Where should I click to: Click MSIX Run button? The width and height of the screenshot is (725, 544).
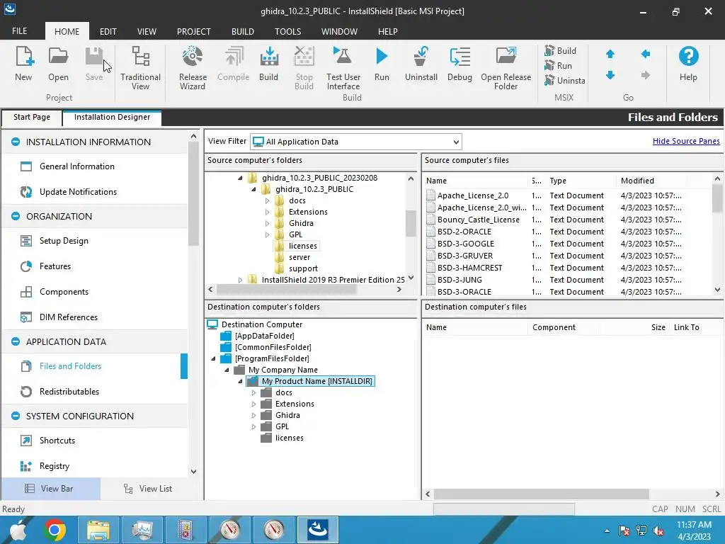click(x=558, y=65)
